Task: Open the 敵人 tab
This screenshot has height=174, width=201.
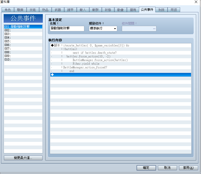Action: pyautogui.click(x=83, y=10)
